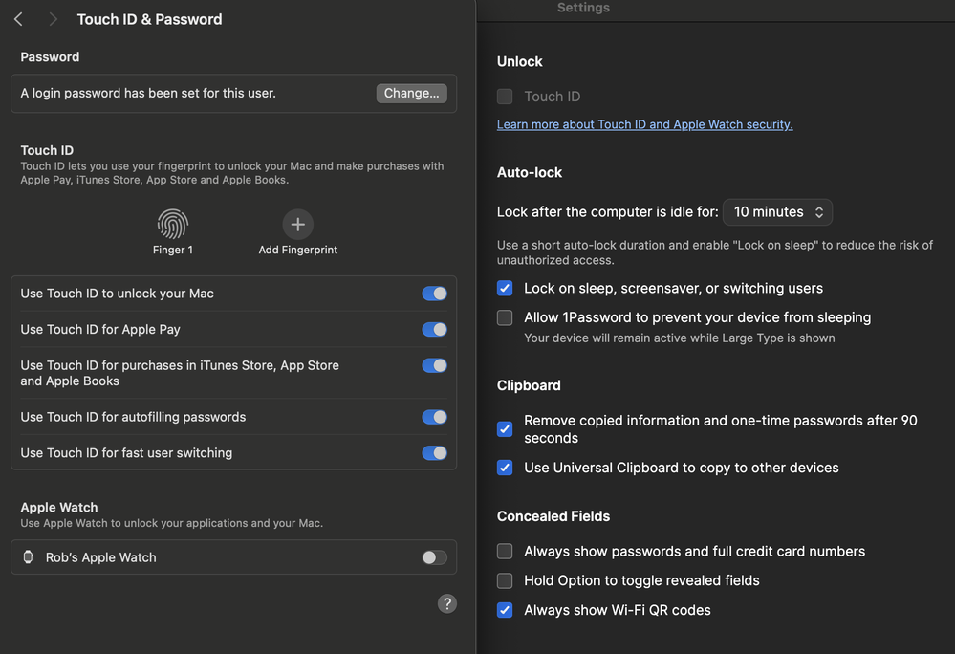Check Allow 1Password to prevent device sleeping
Screen dimensions: 955x654
point(505,317)
